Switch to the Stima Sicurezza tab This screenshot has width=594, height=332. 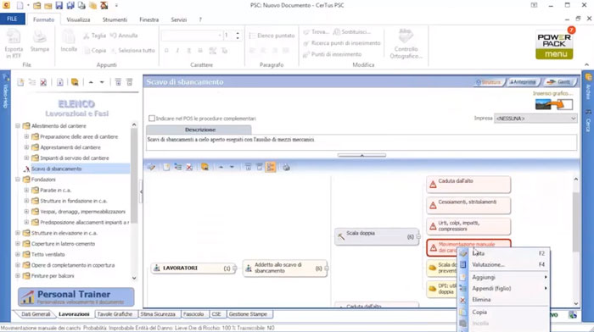pyautogui.click(x=158, y=314)
